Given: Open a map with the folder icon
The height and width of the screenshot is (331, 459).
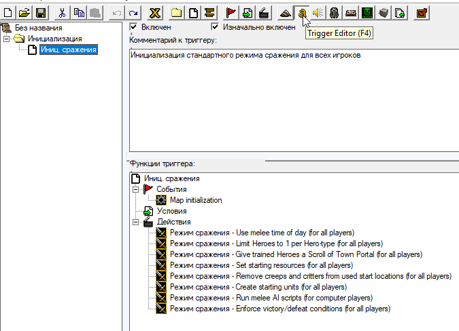Looking at the screenshot, I should [24, 13].
